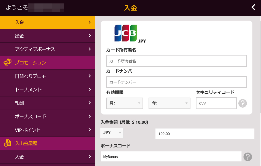261x166 pixels.
Task: Open the JPY currency dropdown
Action: click(x=112, y=133)
